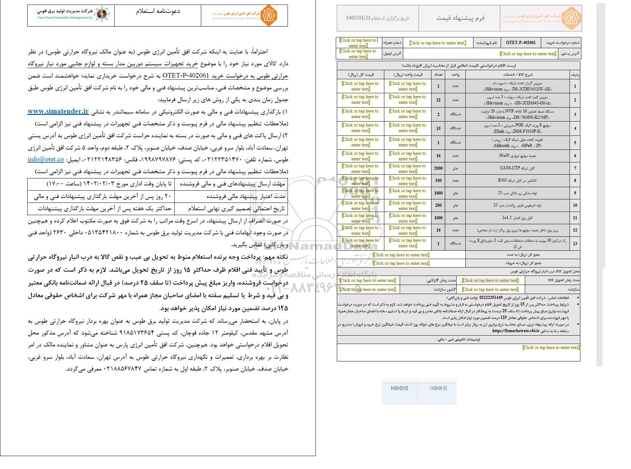Click unit price field for RJ45 connector row
This screenshot has height=469, width=631.
pos(407,181)
